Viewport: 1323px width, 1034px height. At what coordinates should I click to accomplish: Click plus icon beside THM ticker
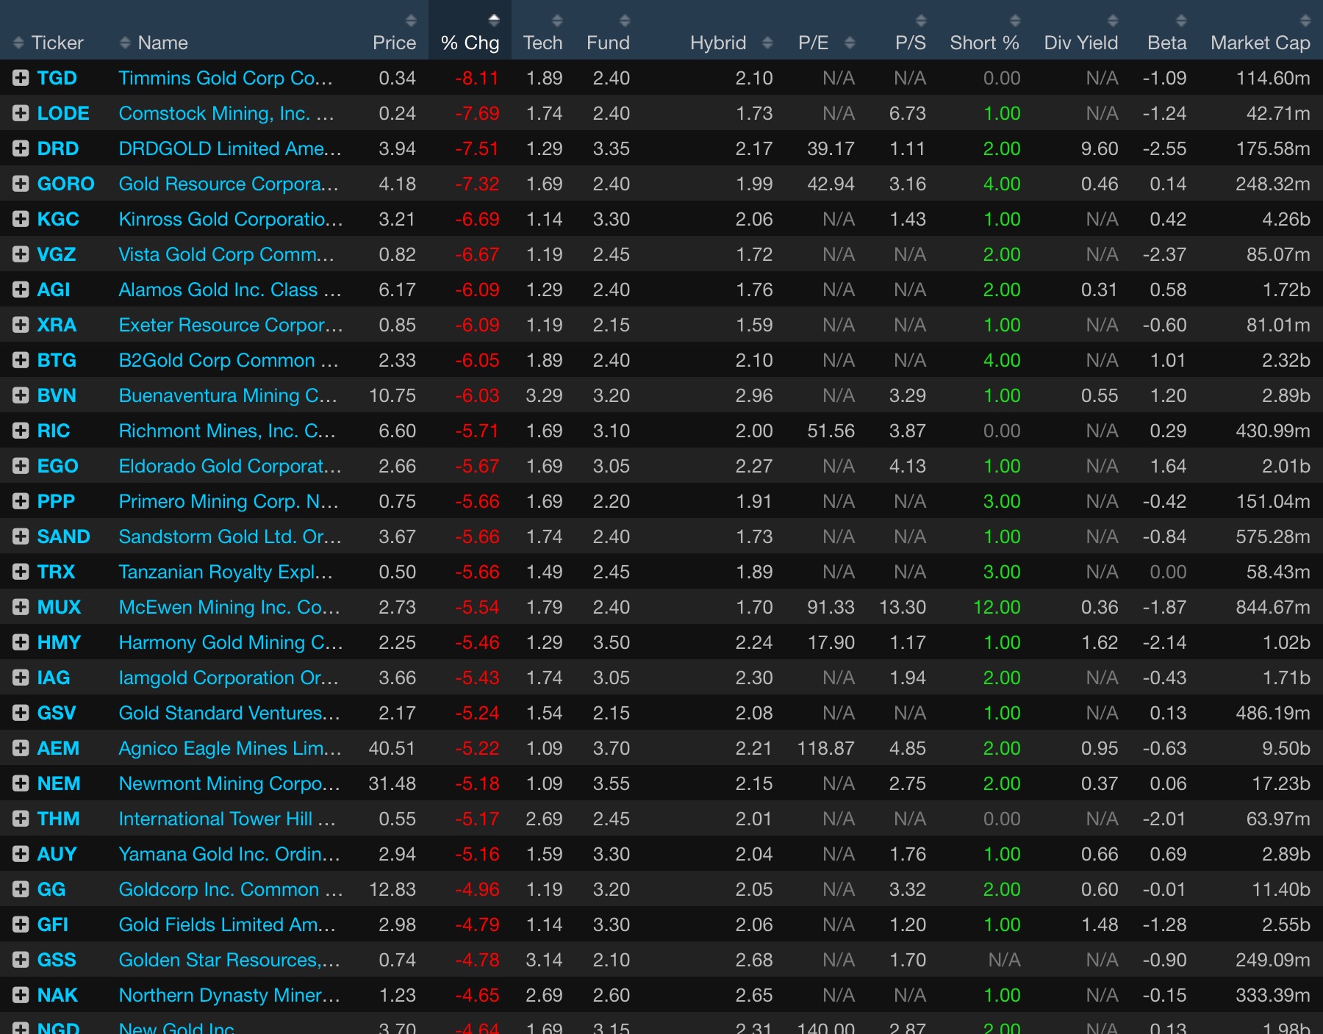tap(21, 819)
